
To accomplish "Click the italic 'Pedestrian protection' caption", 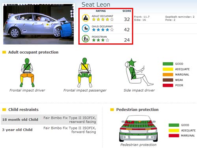I will pyautogui.click(x=138, y=145).
